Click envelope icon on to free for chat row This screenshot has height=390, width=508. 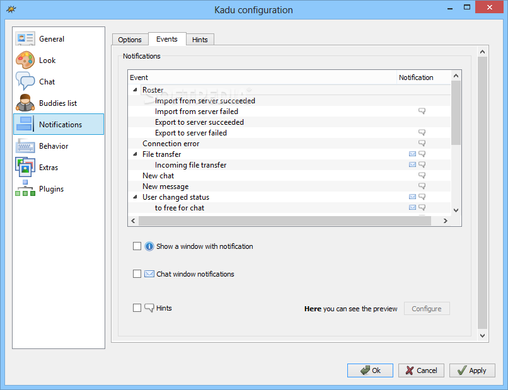pos(412,207)
